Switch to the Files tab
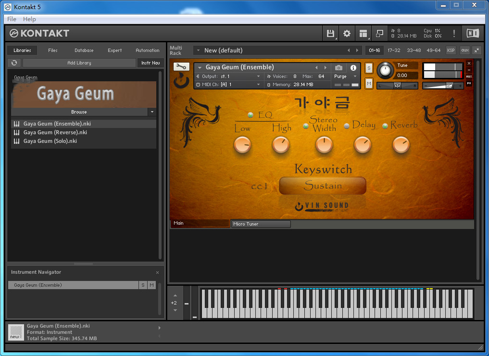 click(x=53, y=50)
